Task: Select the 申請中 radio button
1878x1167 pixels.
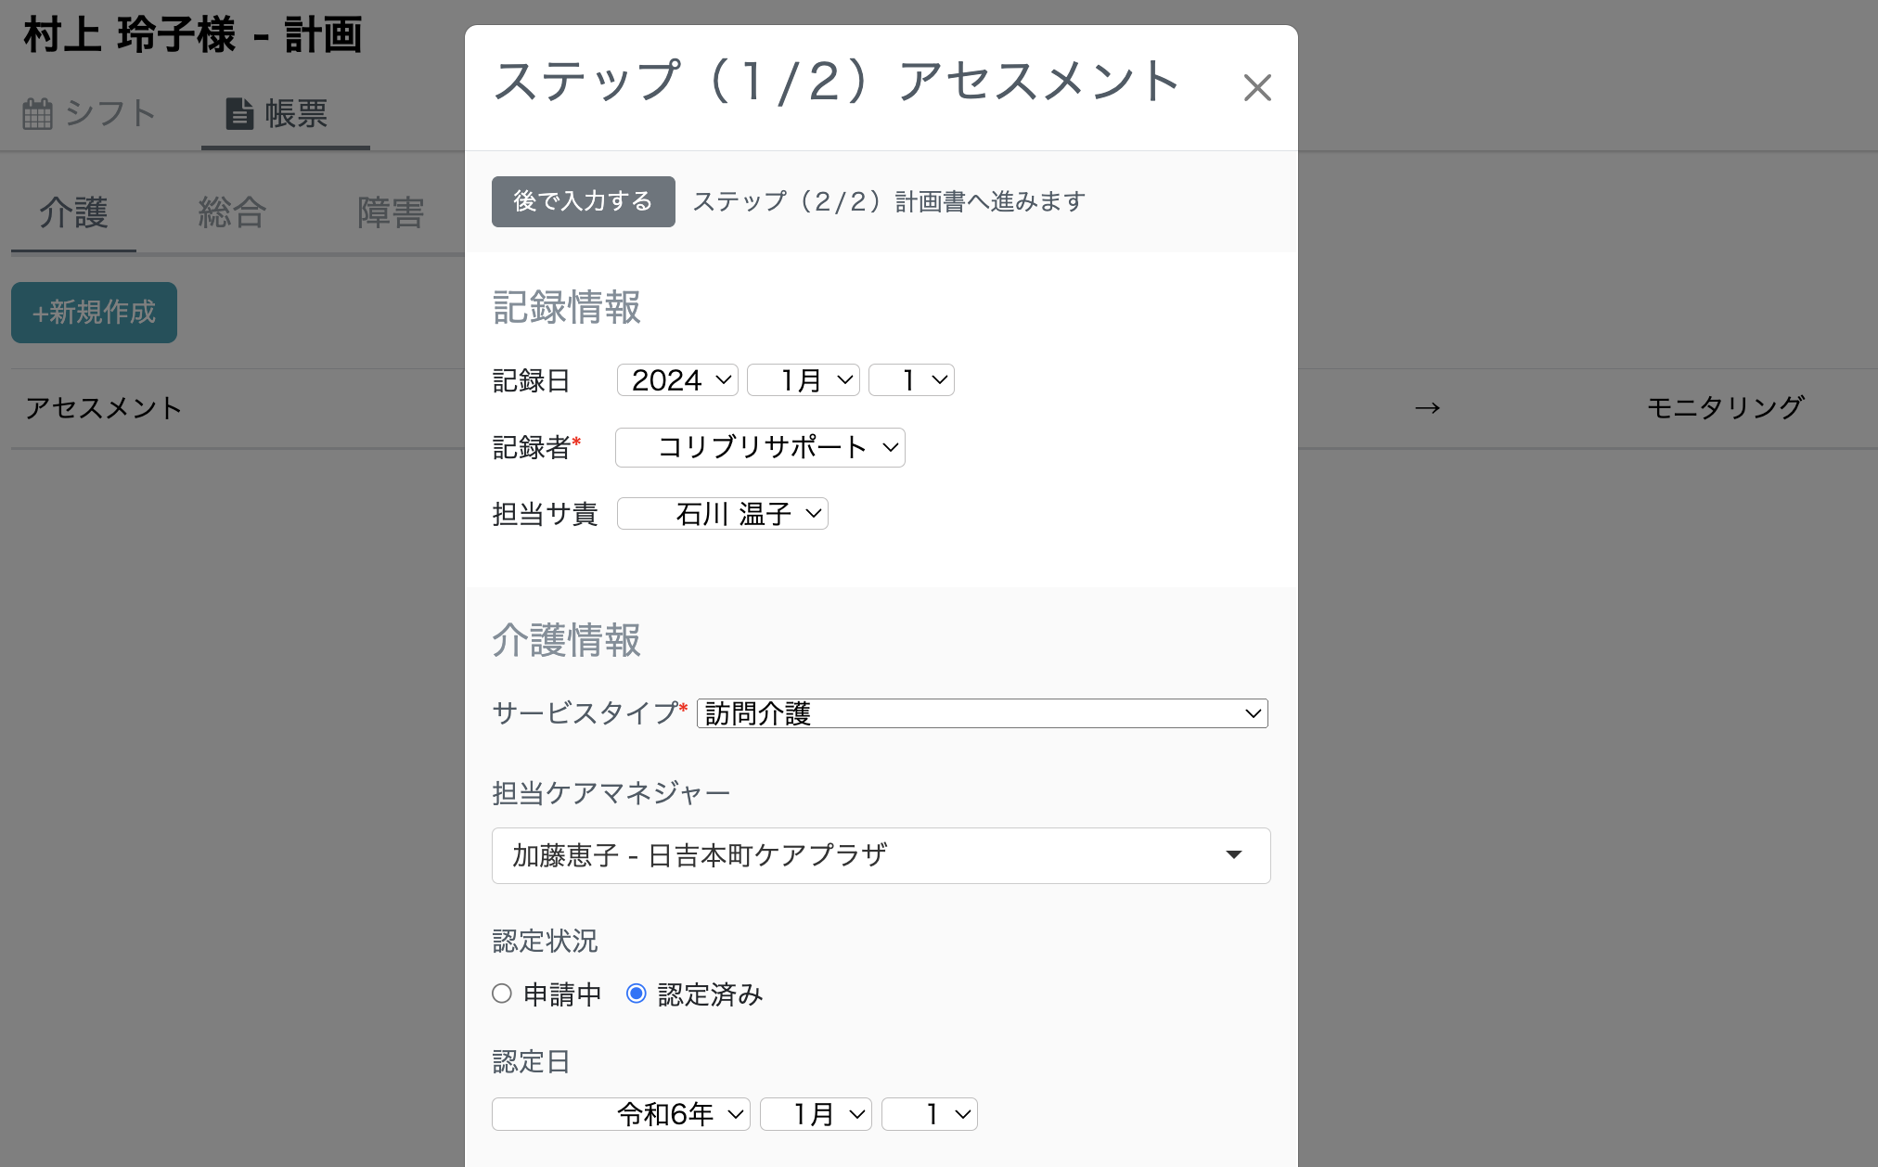Action: (x=502, y=994)
